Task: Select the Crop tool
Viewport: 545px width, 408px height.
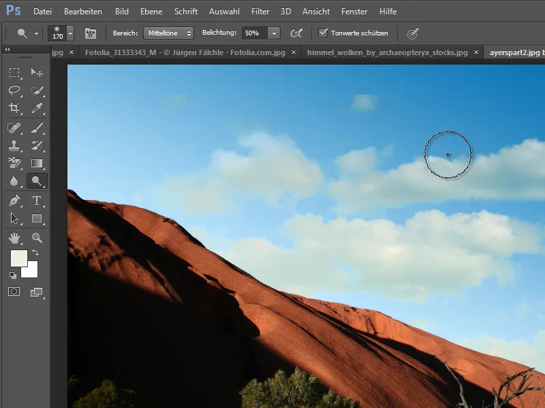Action: tap(14, 108)
